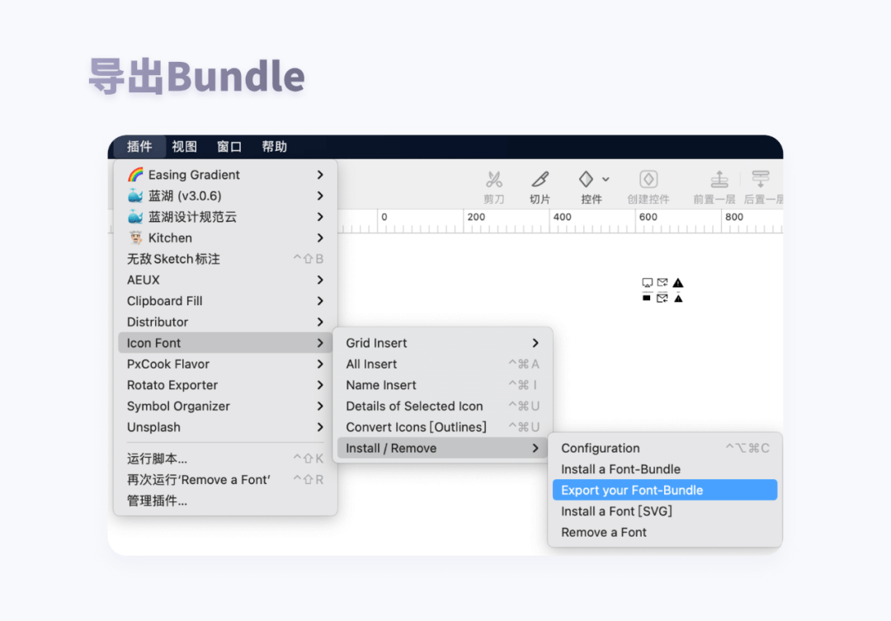The width and height of the screenshot is (891, 621).
Task: Expand the Clipboard Fill submenu arrow
Action: [320, 300]
